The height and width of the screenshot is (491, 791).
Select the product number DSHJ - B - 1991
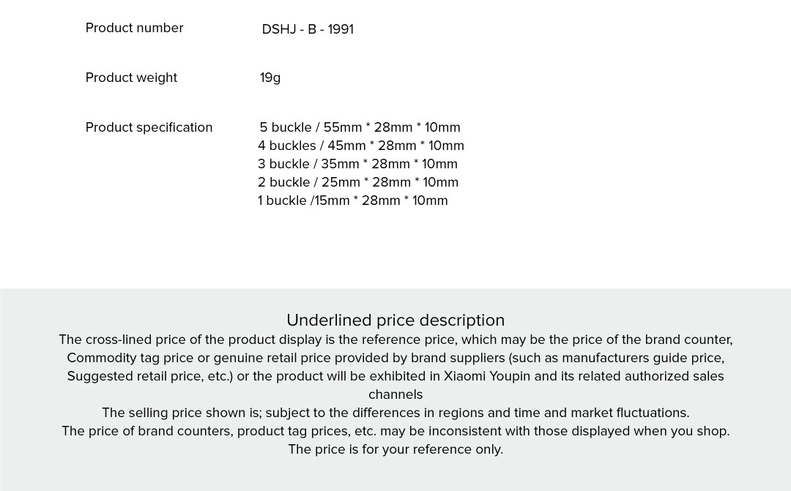click(x=308, y=29)
